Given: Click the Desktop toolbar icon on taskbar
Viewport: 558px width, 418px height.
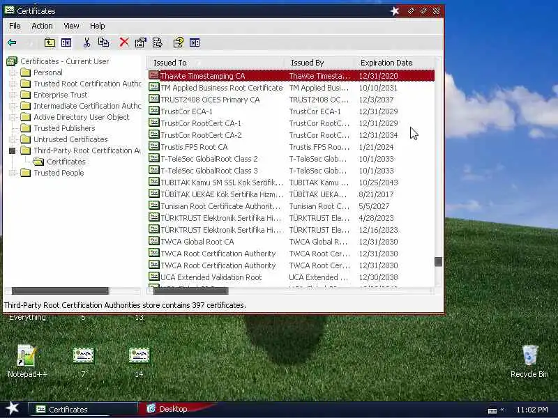Looking at the screenshot, I should [151, 409].
